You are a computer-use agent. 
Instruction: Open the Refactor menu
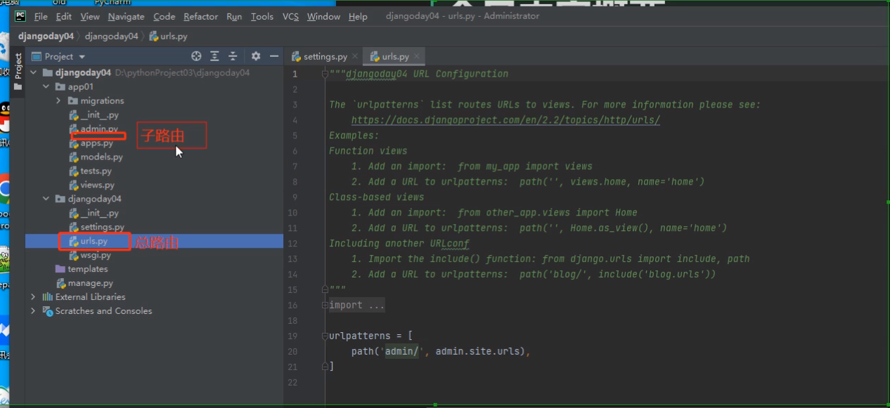201,16
